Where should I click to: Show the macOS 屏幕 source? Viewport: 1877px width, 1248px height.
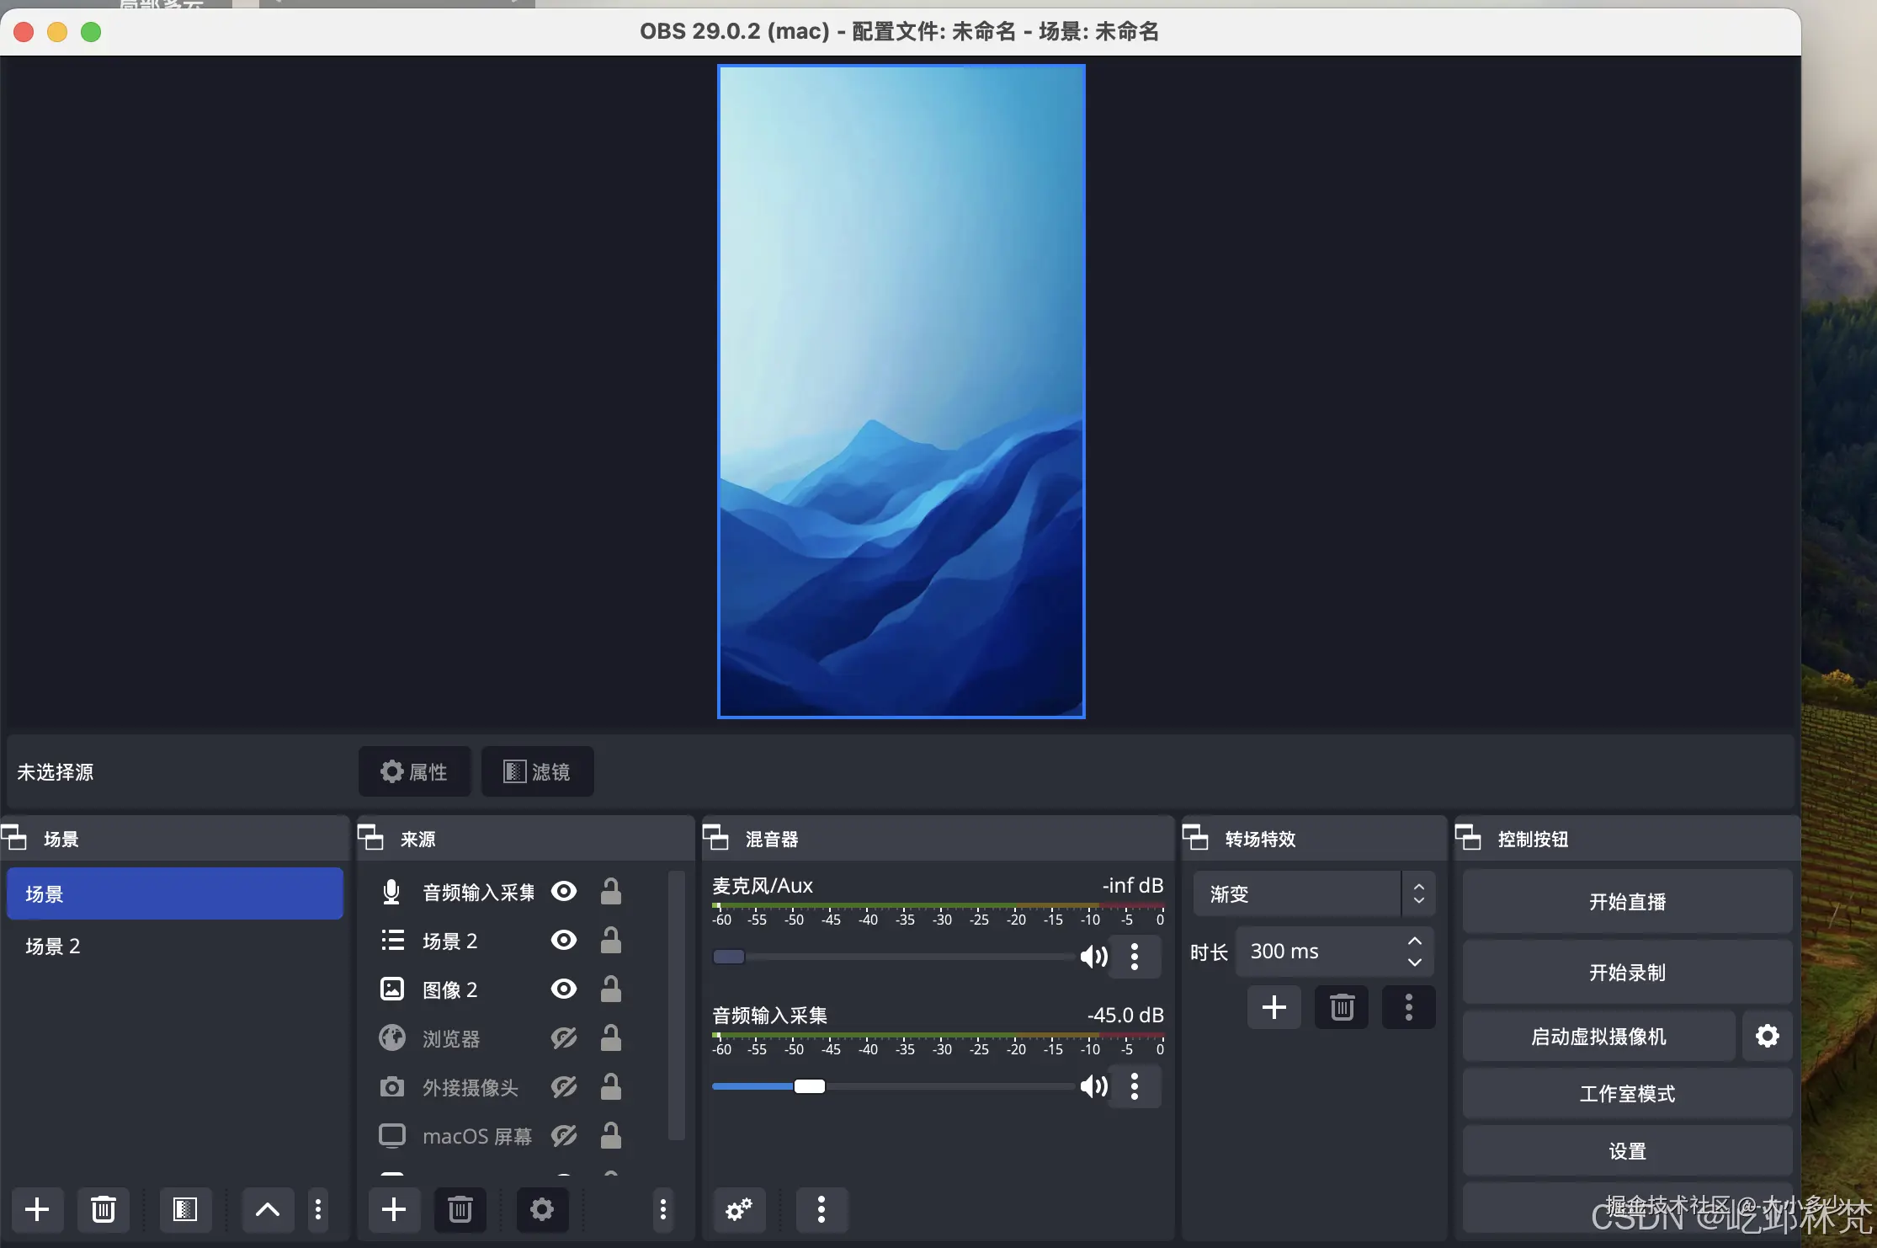point(563,1135)
